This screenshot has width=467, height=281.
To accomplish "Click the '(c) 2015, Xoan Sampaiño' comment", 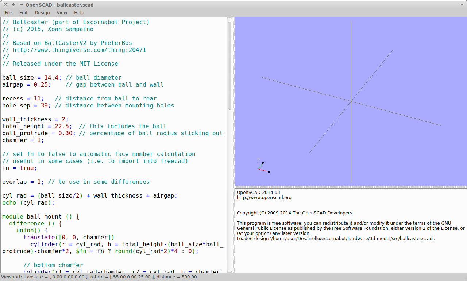I will 48,29.
